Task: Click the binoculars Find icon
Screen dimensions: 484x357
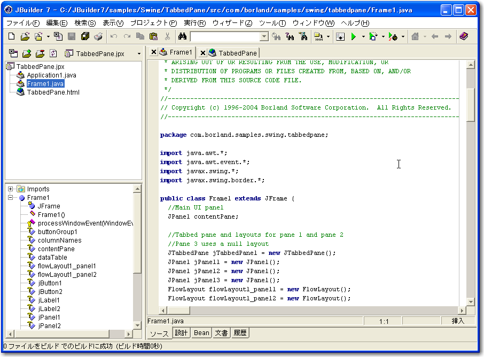Action: pos(182,36)
